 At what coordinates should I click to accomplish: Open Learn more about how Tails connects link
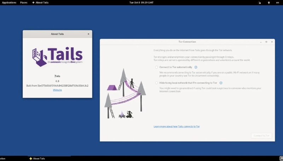coord(177,126)
